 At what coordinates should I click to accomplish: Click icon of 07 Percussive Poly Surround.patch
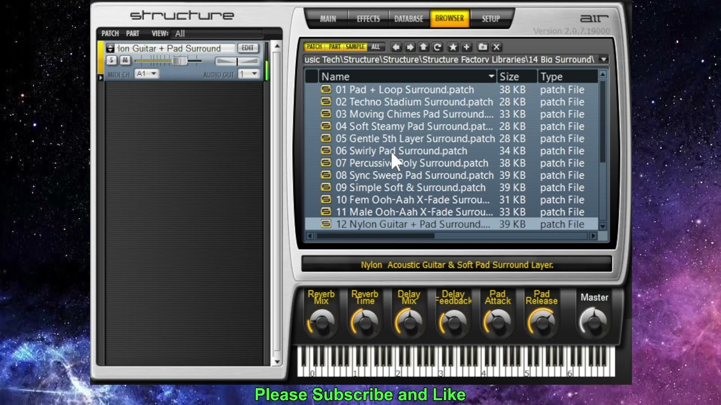click(x=326, y=163)
